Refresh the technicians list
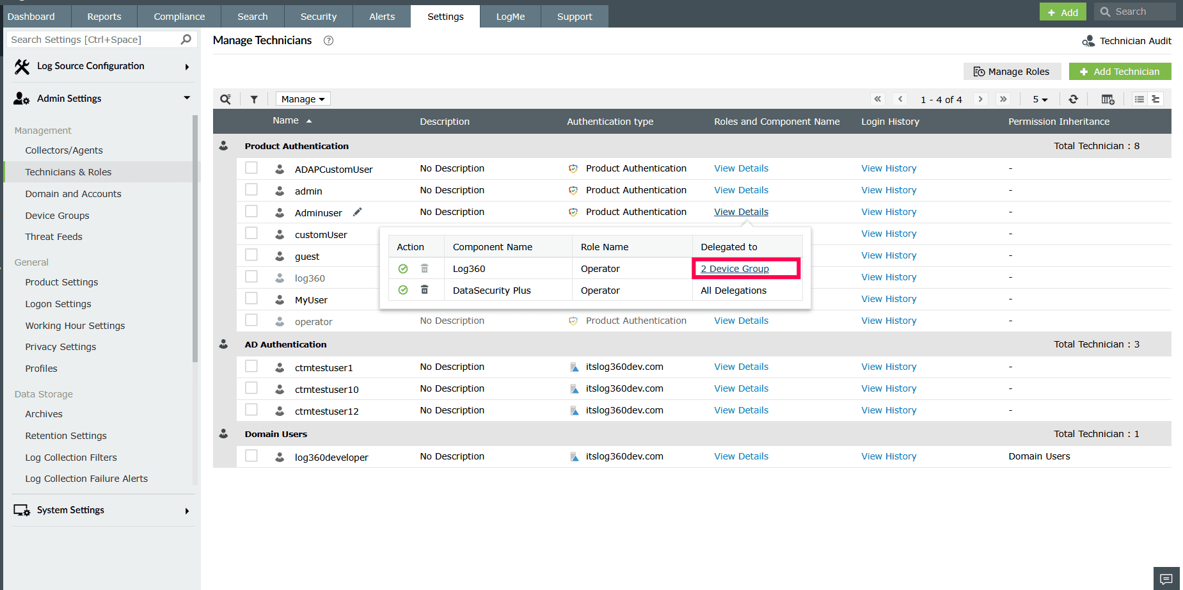Viewport: 1183px width, 590px height. coord(1074,99)
